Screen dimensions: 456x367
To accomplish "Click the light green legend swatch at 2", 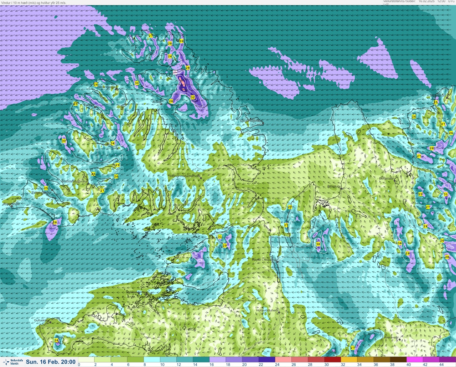I will [x=102, y=360].
